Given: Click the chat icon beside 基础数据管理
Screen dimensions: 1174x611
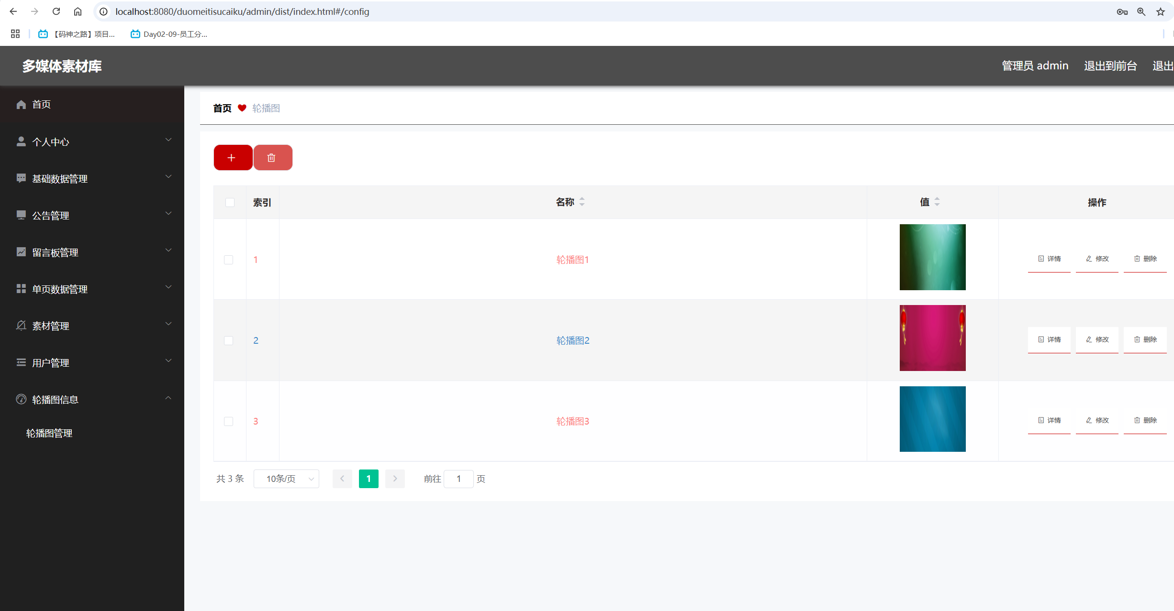Looking at the screenshot, I should (x=21, y=178).
